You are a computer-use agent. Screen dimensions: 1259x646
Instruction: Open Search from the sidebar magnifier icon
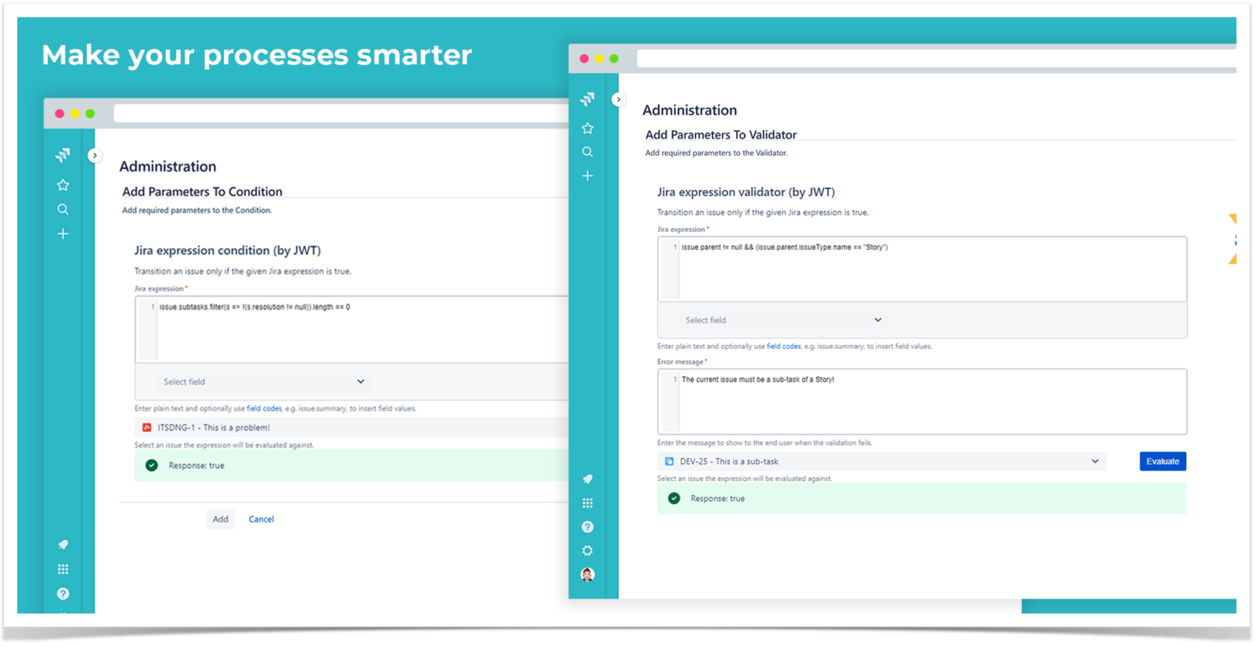(588, 152)
